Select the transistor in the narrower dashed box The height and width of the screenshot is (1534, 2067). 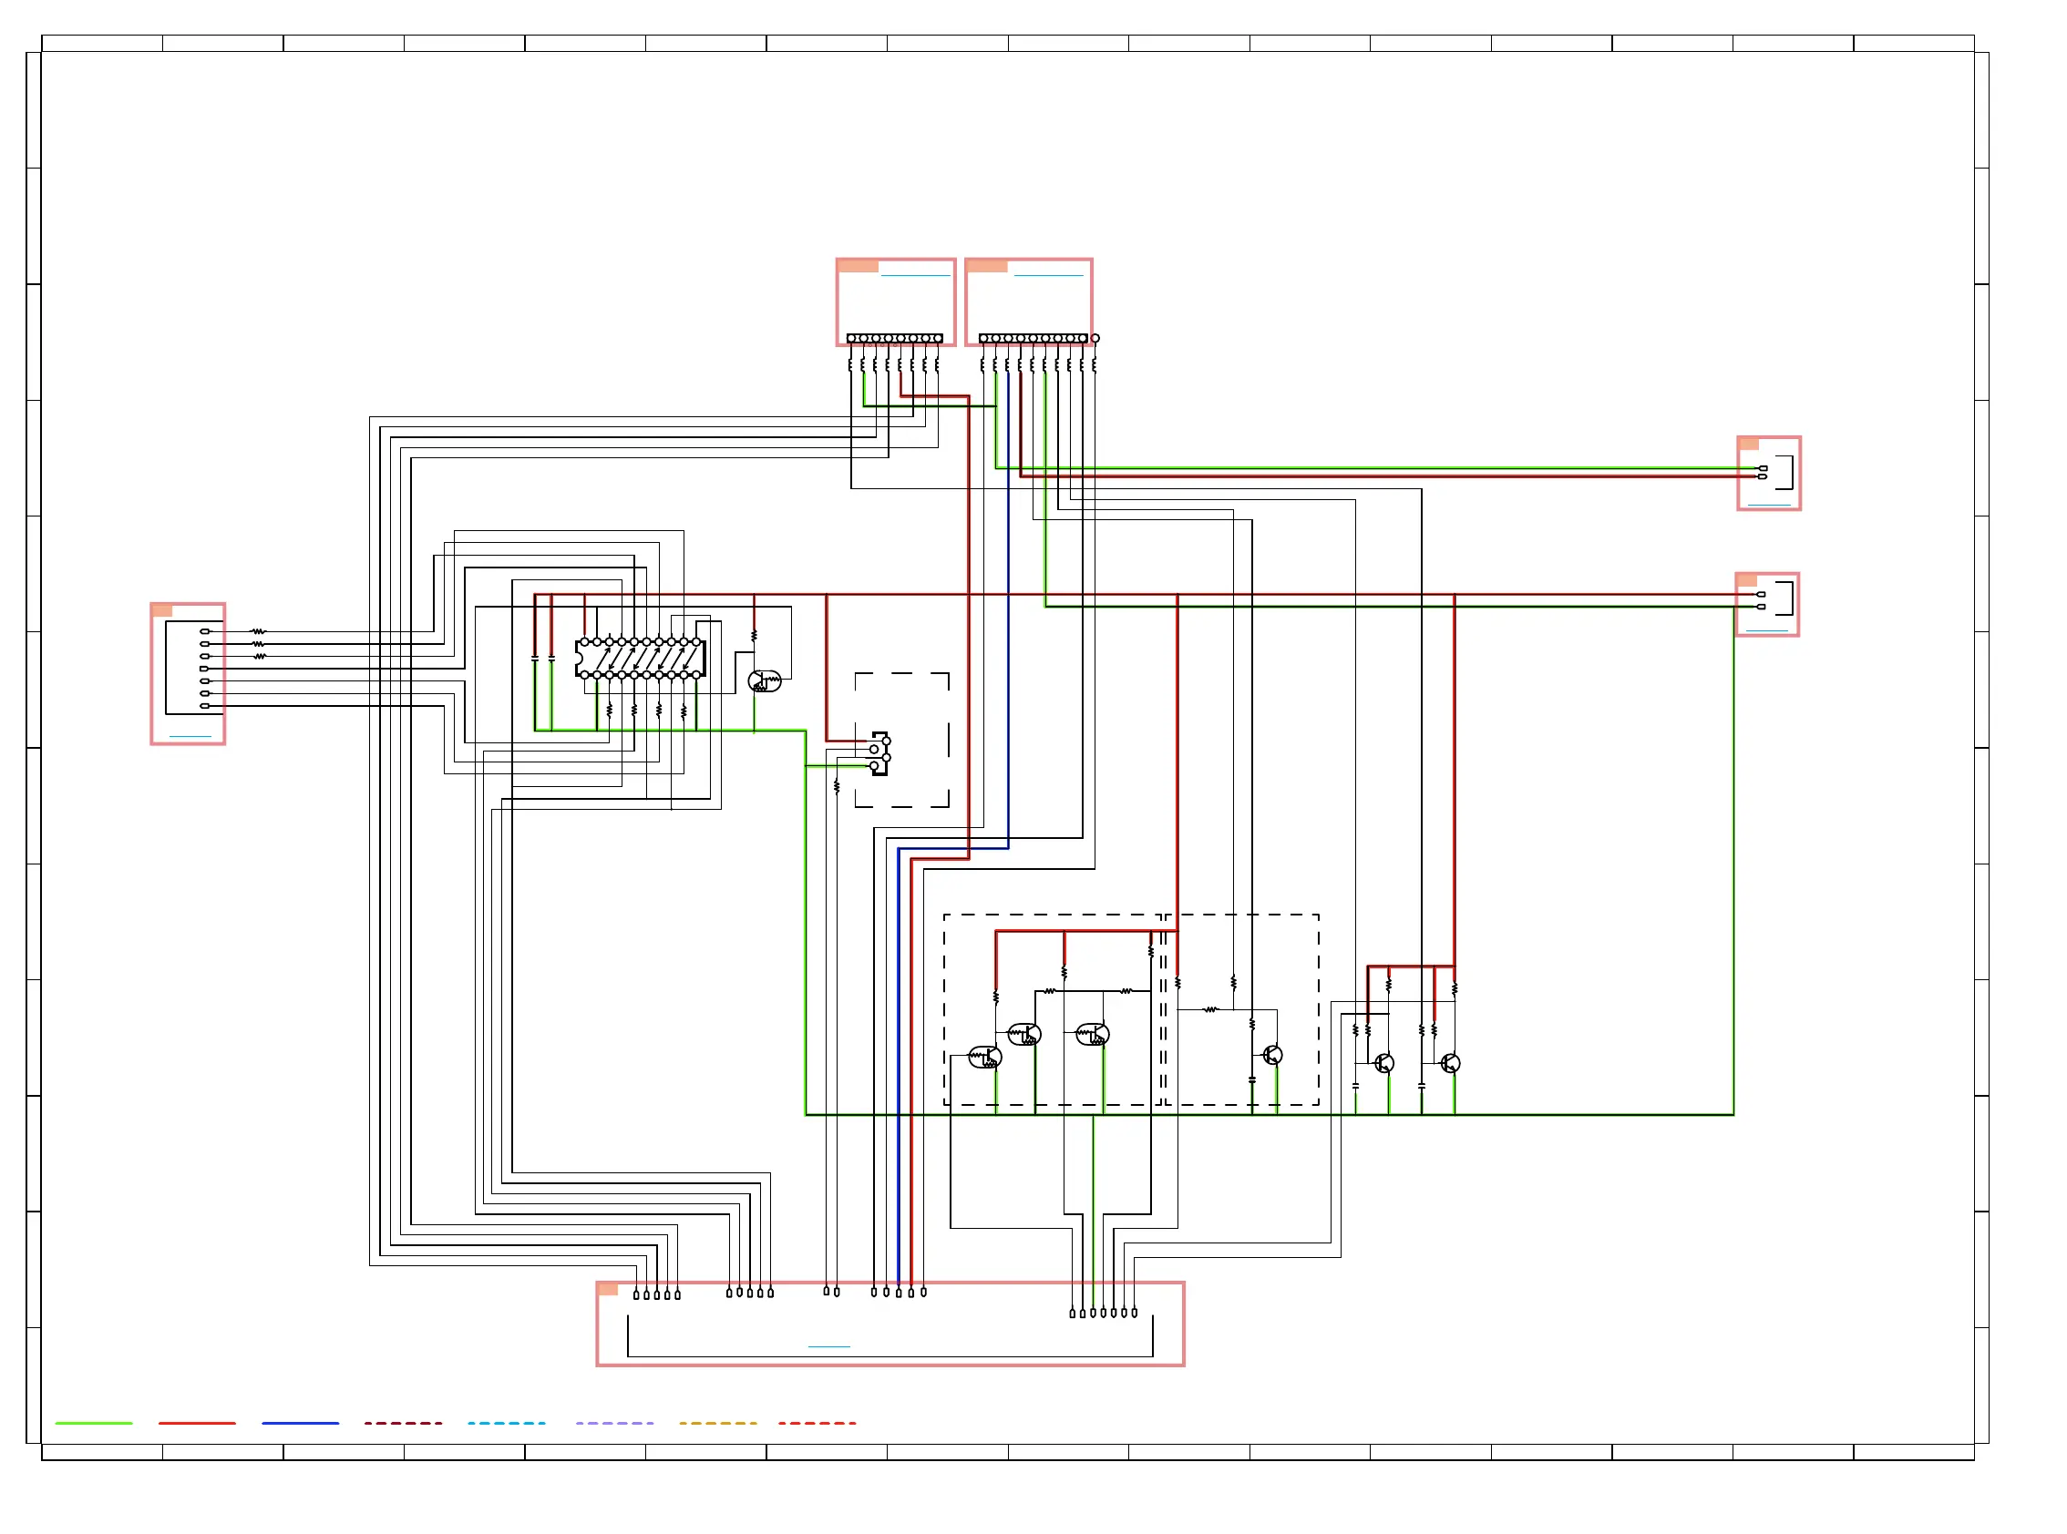tap(1273, 1056)
